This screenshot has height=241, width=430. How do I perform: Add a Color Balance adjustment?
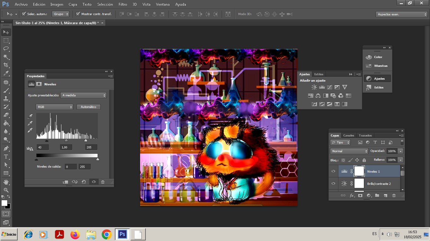[318, 96]
